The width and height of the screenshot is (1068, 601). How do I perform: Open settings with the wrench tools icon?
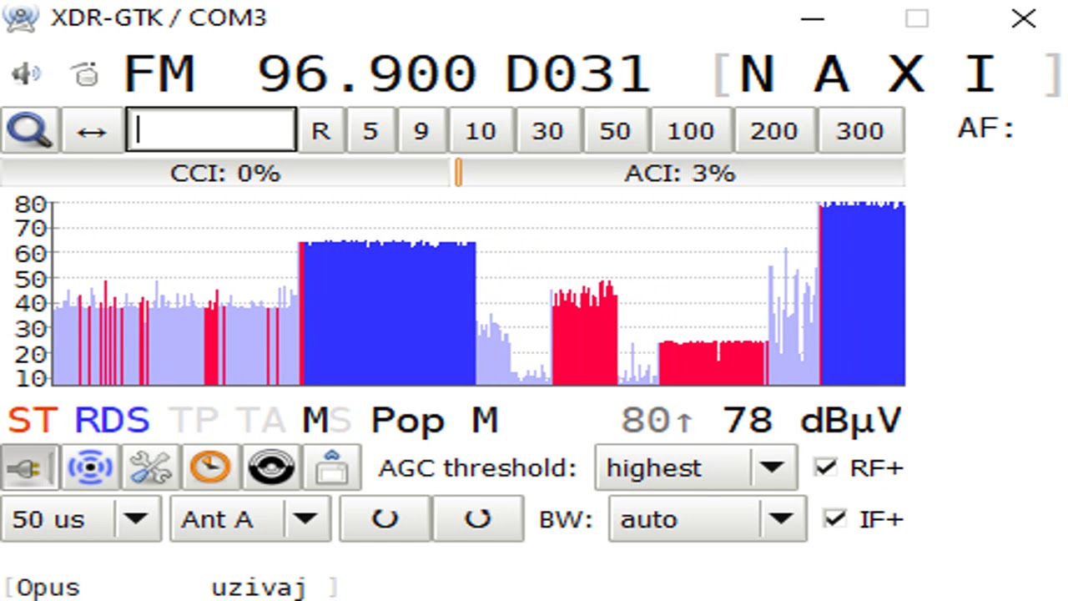[151, 467]
